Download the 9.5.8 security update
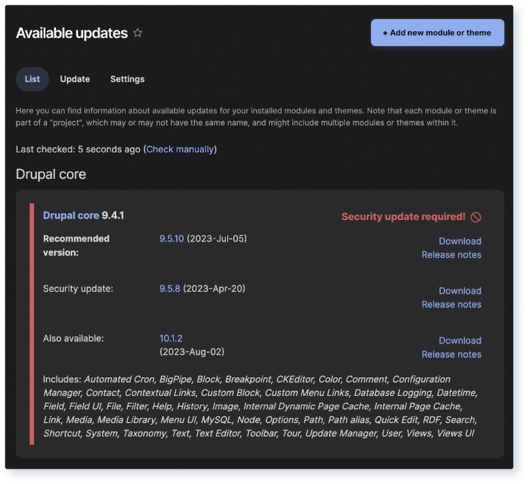The width and height of the screenshot is (528, 484). pyautogui.click(x=460, y=291)
